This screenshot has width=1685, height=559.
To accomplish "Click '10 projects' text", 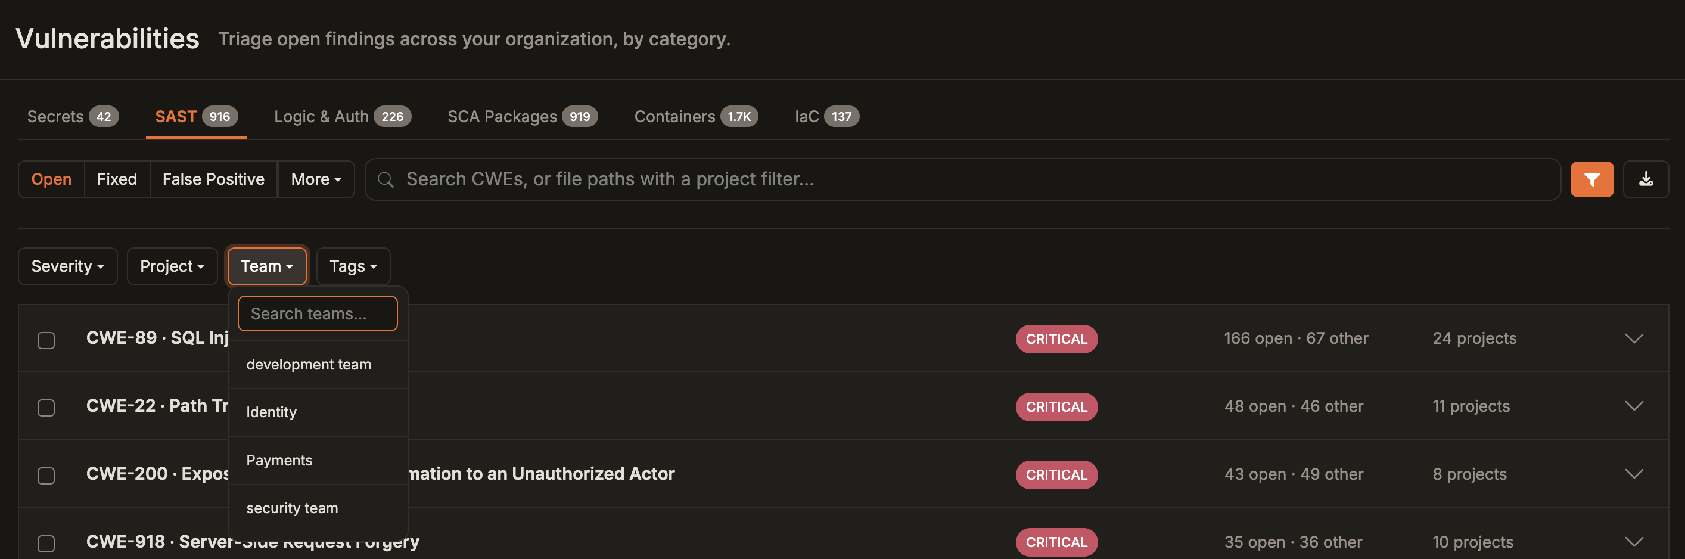I will [x=1472, y=542].
